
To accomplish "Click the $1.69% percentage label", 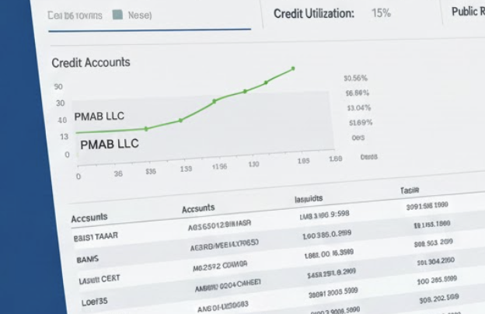I will (361, 123).
